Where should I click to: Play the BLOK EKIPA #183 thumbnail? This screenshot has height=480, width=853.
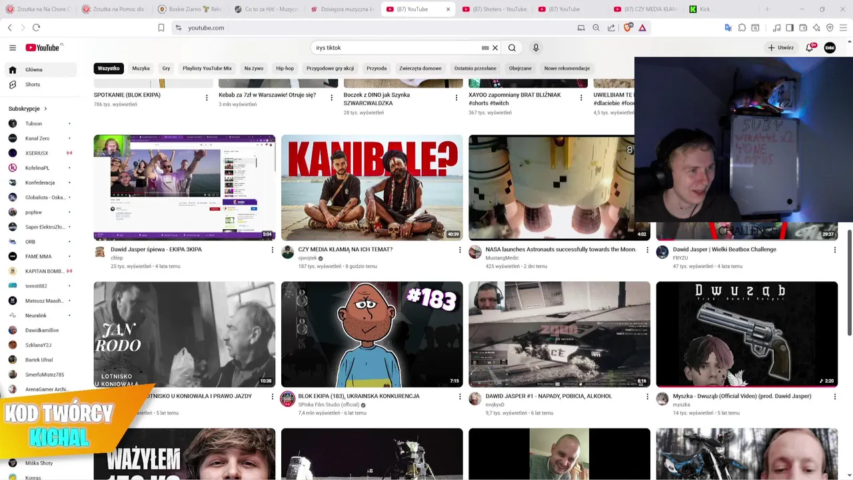372,334
